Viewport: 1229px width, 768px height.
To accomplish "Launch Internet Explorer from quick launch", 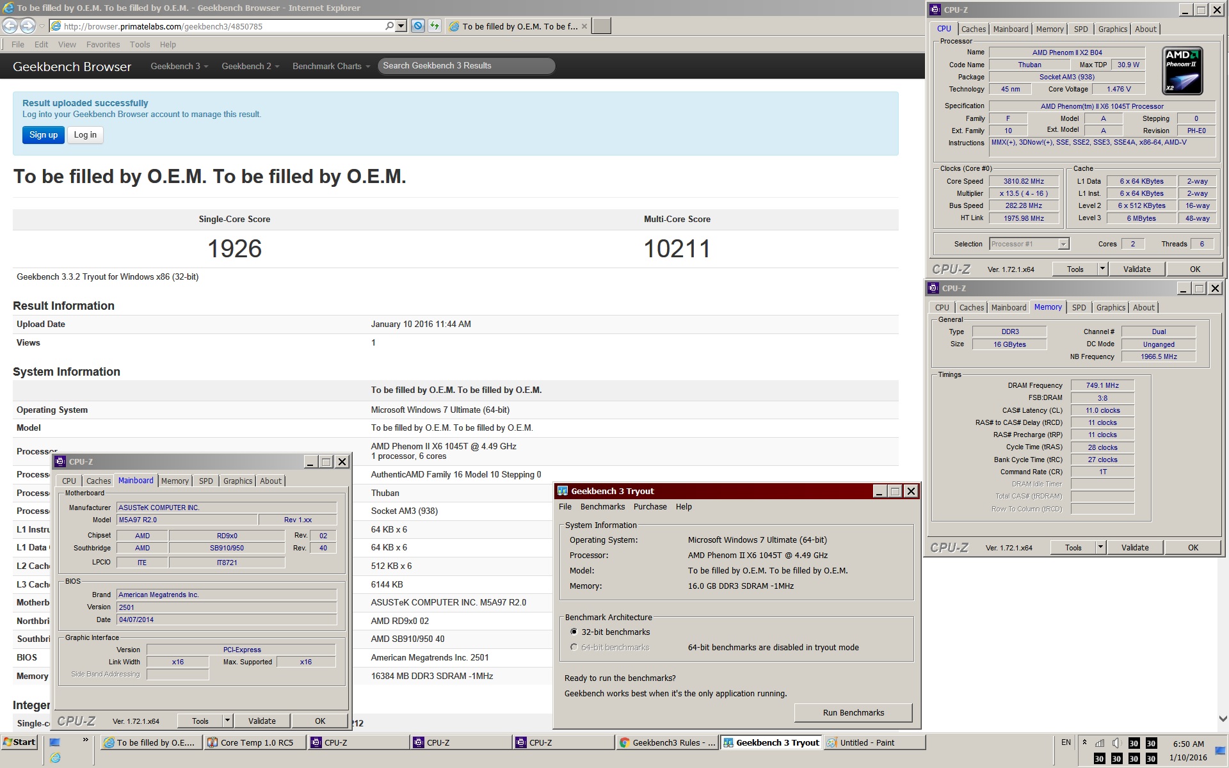I will click(56, 758).
